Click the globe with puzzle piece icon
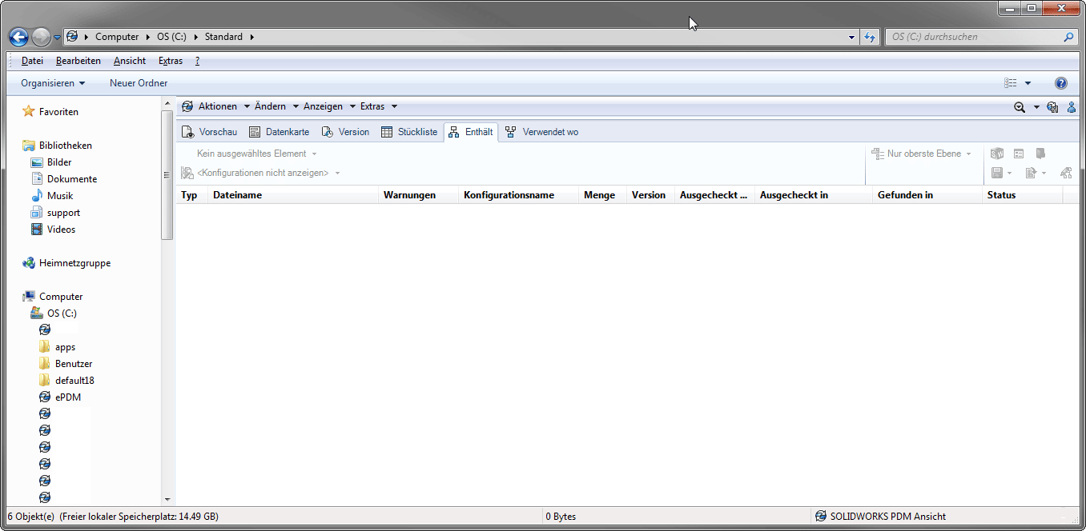The image size is (1086, 531). pyautogui.click(x=1052, y=107)
